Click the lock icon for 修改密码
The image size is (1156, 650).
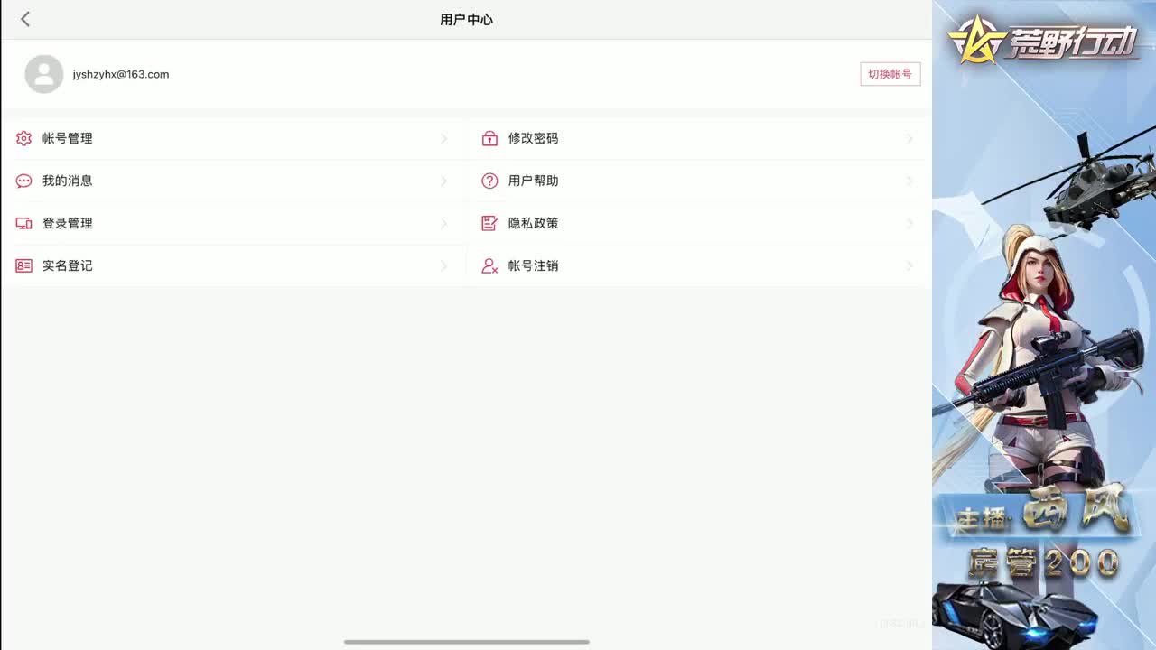tap(489, 138)
